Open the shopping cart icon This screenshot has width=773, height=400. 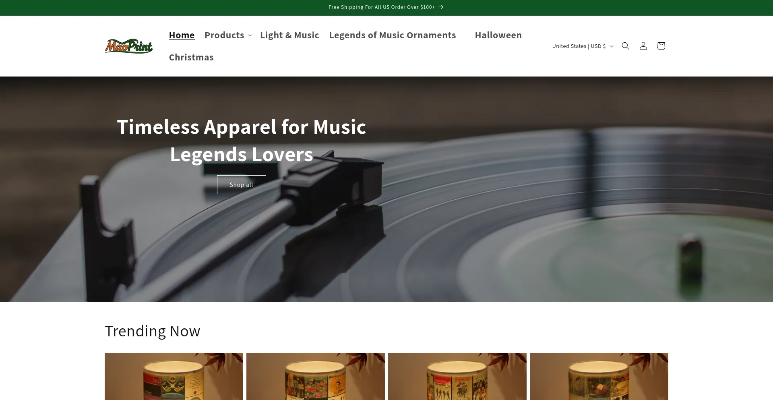[x=661, y=46]
